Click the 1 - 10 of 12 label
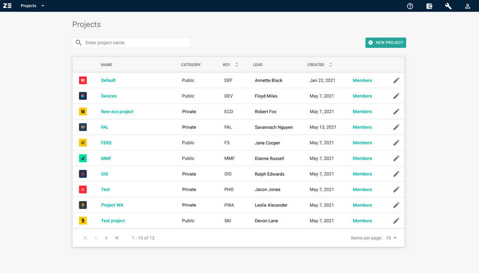 [143, 238]
